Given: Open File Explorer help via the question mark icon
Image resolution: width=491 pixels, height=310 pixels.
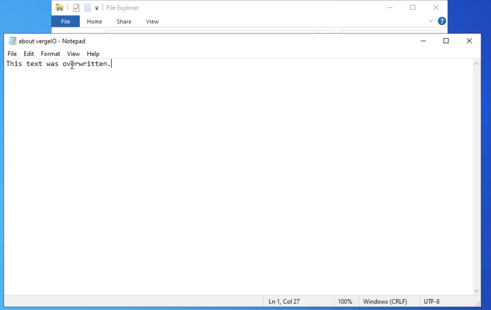Looking at the screenshot, I should coord(442,21).
